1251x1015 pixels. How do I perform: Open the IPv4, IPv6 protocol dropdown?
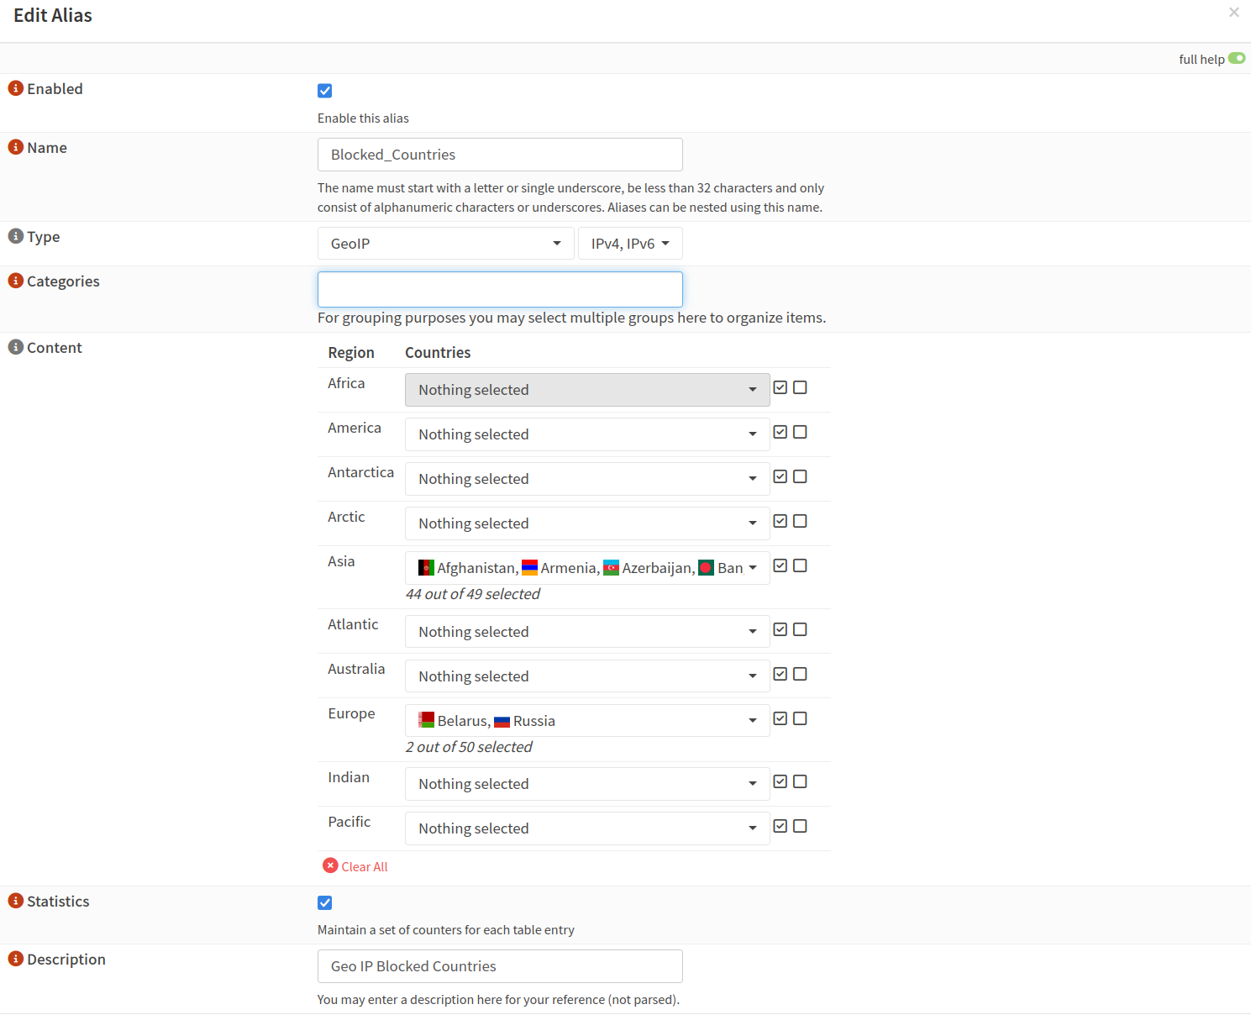pyautogui.click(x=630, y=244)
